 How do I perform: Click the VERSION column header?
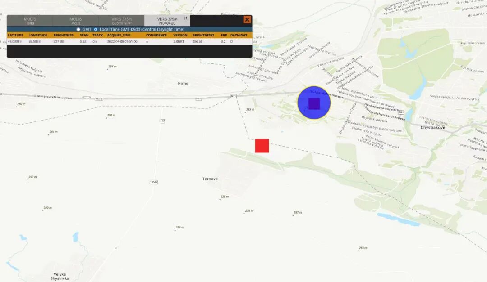(x=180, y=36)
